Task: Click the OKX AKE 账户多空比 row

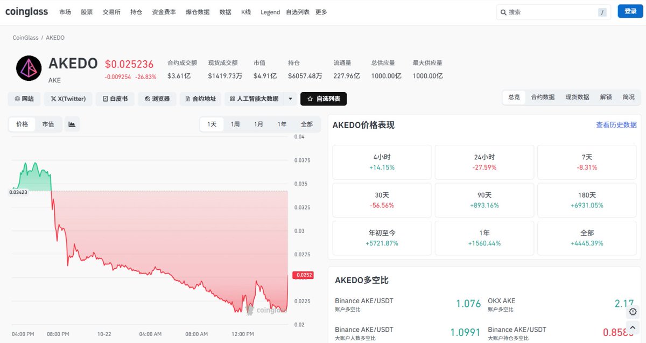Action: (x=562, y=304)
